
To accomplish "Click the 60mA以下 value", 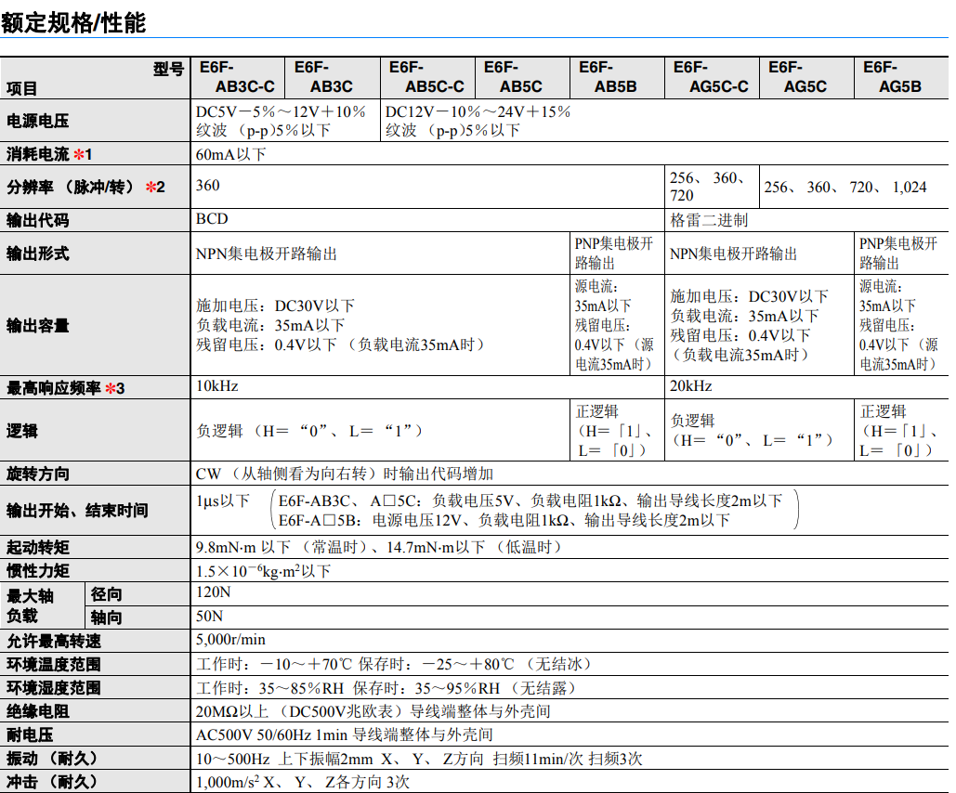I will coord(231,154).
